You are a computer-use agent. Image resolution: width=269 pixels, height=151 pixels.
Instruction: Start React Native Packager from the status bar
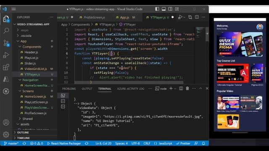click(x=64, y=143)
